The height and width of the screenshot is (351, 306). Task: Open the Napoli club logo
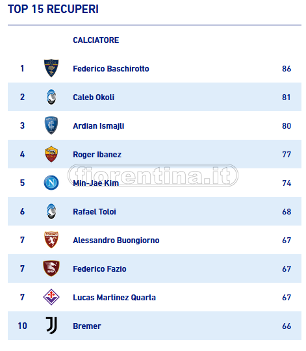click(51, 183)
